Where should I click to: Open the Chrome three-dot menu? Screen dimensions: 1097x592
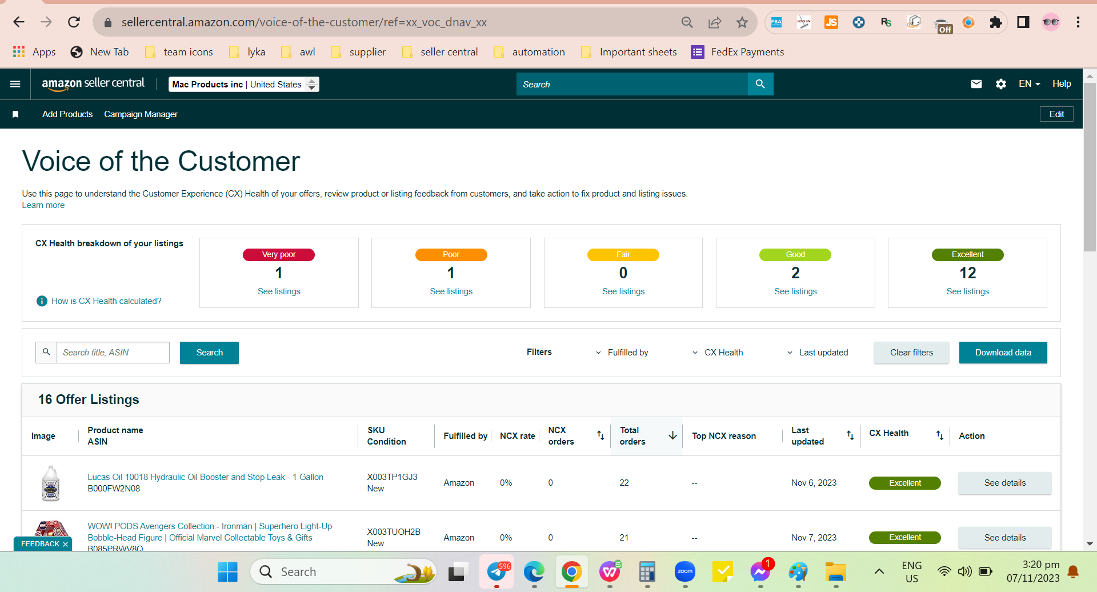click(x=1078, y=22)
